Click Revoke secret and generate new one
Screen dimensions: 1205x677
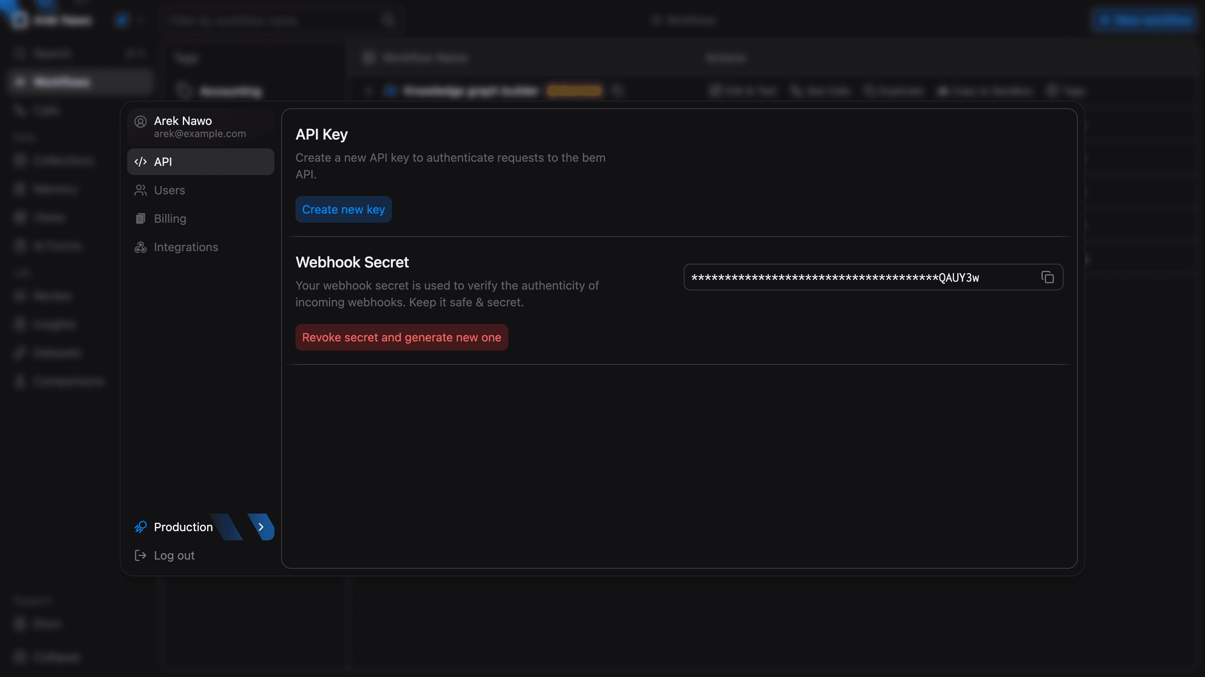401,337
